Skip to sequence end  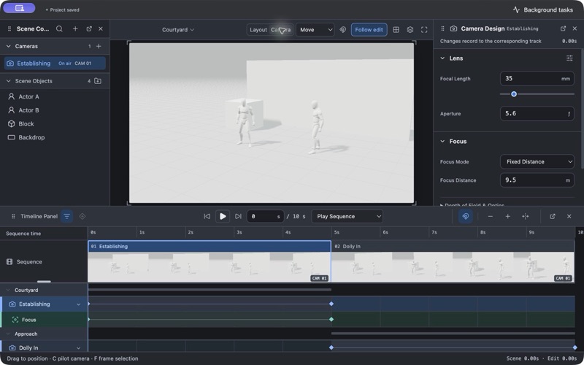point(239,216)
